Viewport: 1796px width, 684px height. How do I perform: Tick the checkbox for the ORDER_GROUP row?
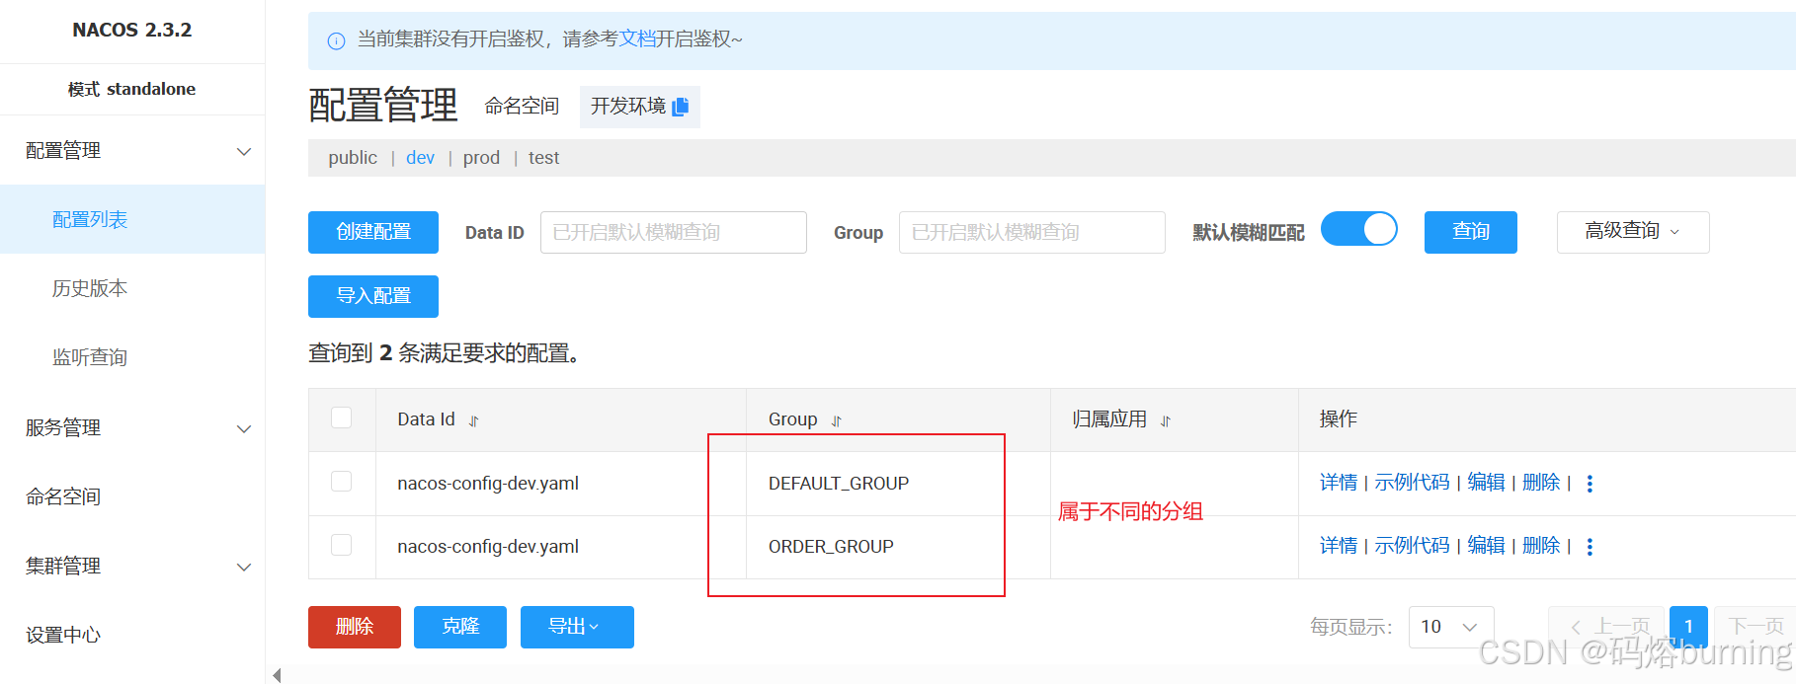(341, 544)
